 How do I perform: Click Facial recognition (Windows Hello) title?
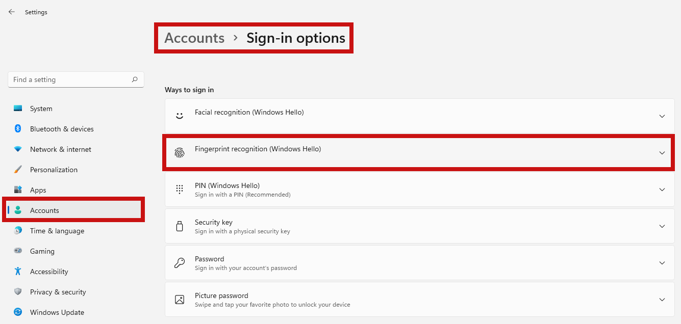[x=249, y=112]
